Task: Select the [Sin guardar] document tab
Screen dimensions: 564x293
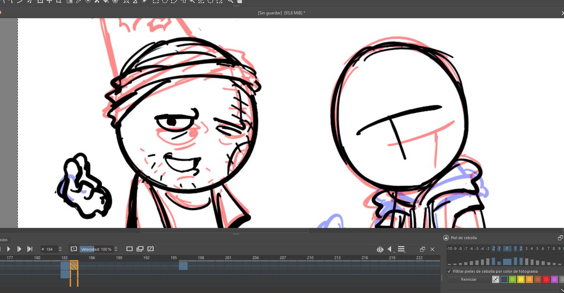Action: [282, 13]
